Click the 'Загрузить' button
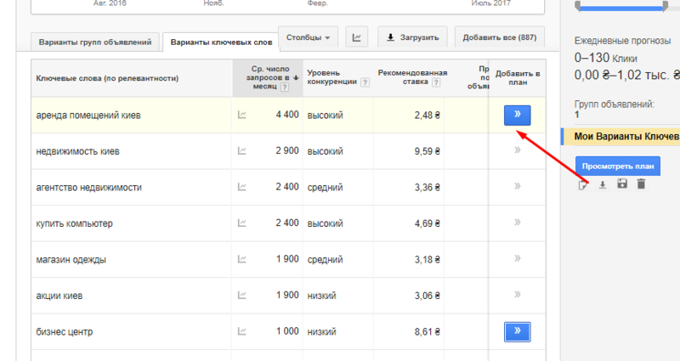This screenshot has width=680, height=361. point(412,37)
